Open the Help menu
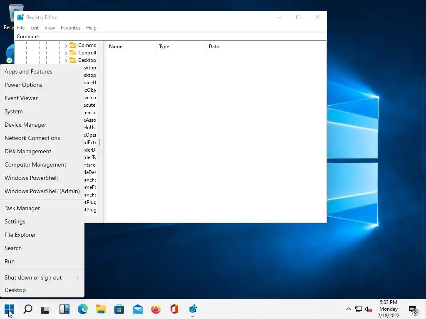This screenshot has height=319, width=426. coord(91,28)
